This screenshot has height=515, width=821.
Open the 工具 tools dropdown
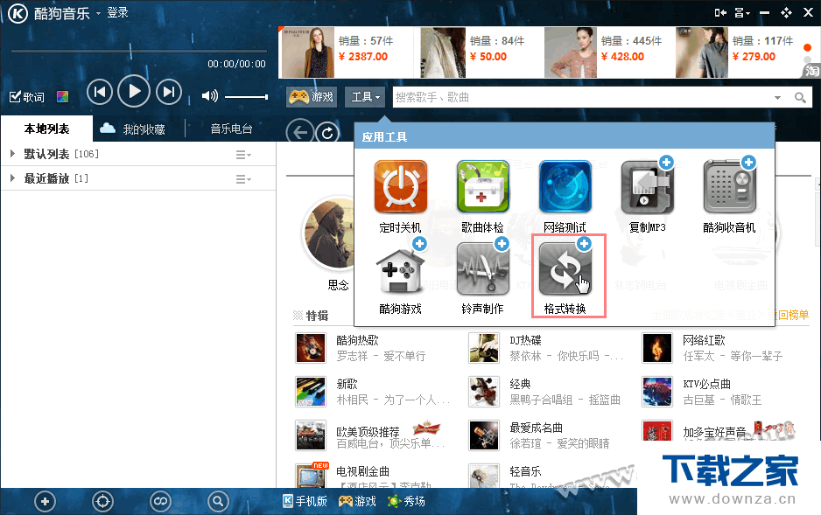pyautogui.click(x=365, y=97)
